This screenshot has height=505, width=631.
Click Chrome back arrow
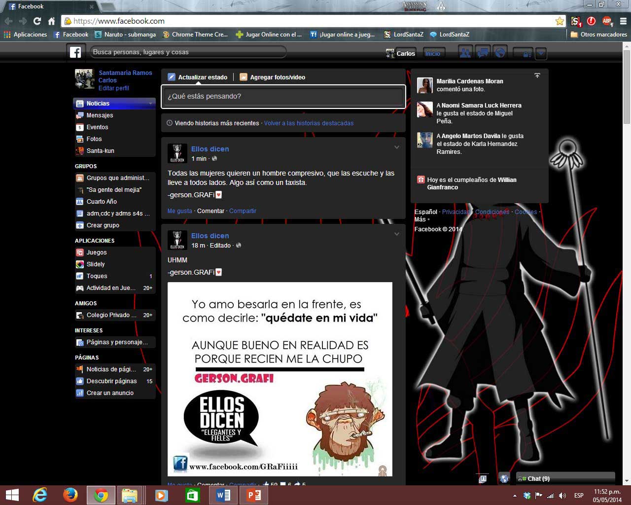click(x=8, y=21)
